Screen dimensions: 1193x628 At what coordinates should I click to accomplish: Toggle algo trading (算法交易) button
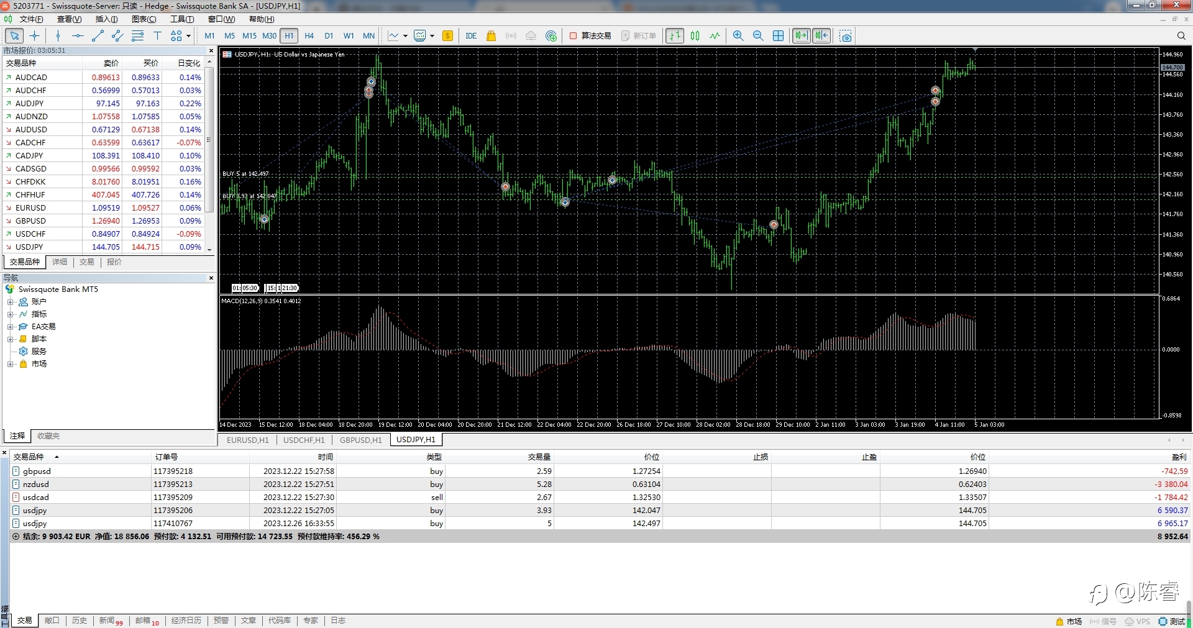(x=590, y=36)
